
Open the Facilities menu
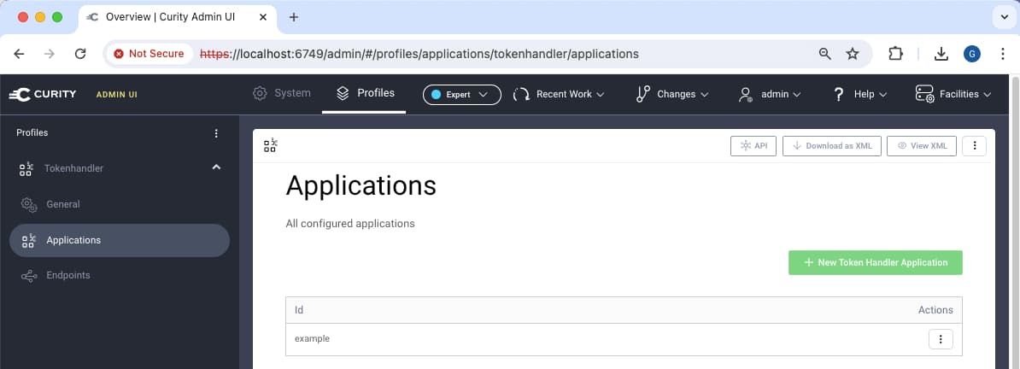click(x=953, y=94)
